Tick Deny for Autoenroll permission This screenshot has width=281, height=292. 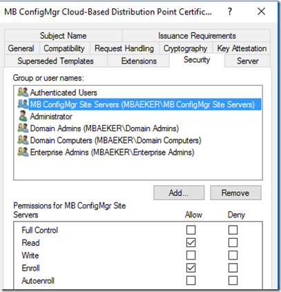[233, 280]
